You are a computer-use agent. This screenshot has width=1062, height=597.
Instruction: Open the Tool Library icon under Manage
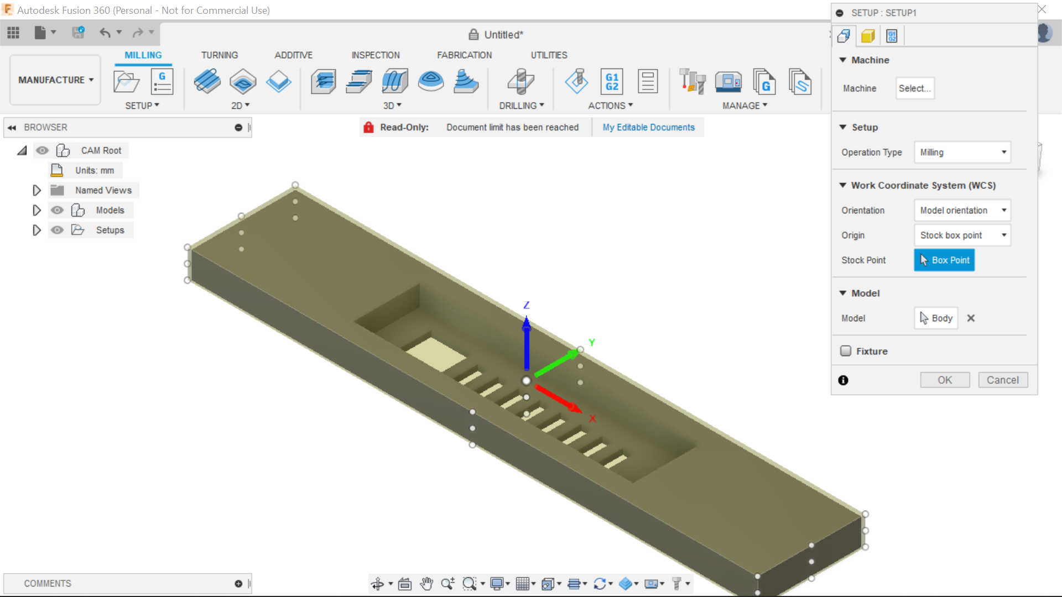(693, 81)
